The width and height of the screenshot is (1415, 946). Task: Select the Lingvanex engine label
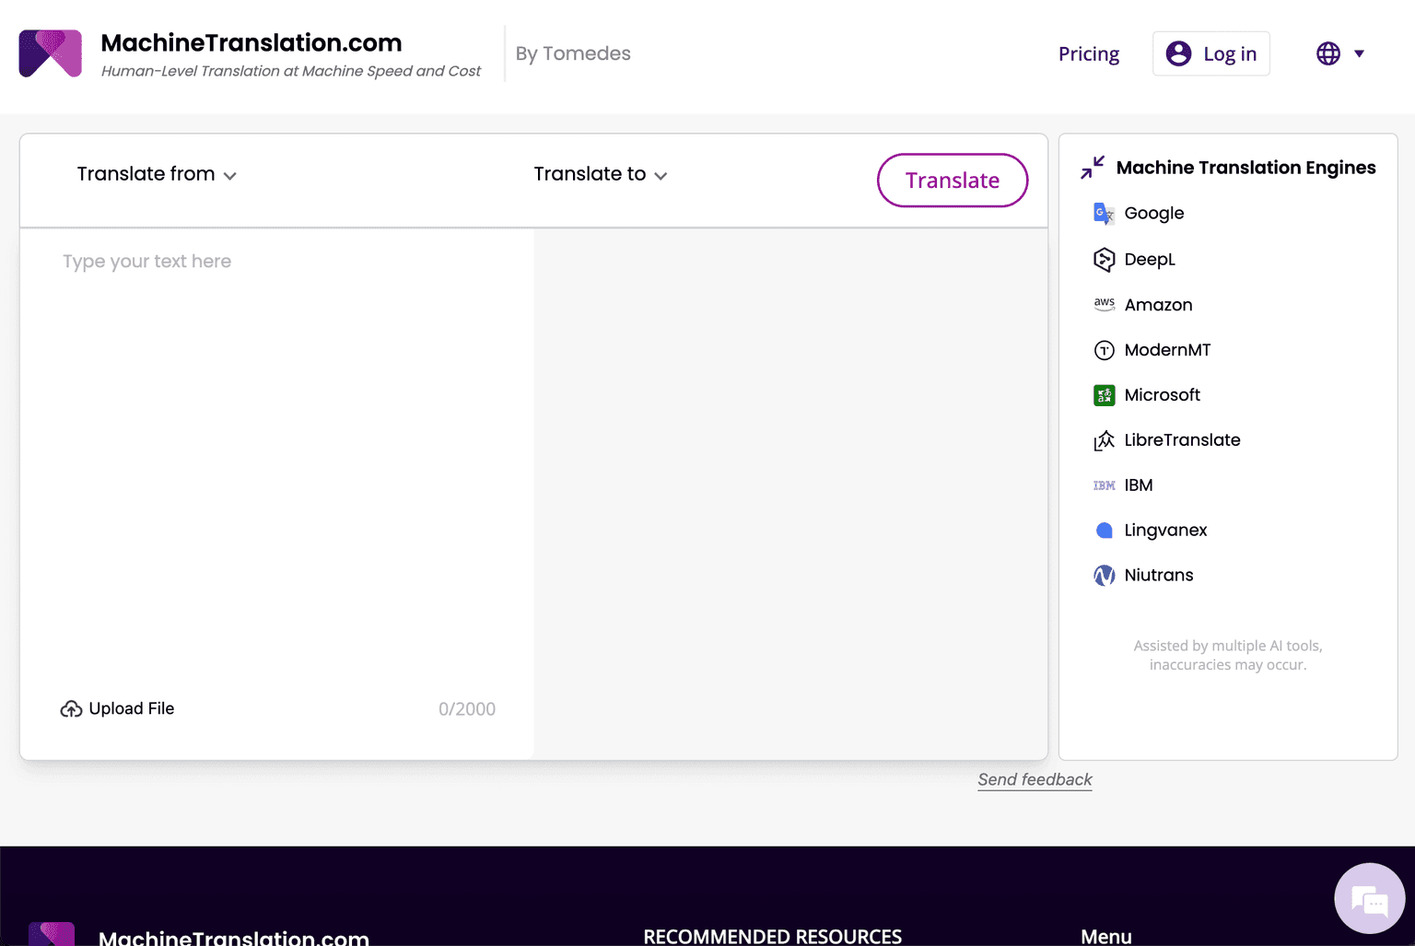(x=1165, y=531)
